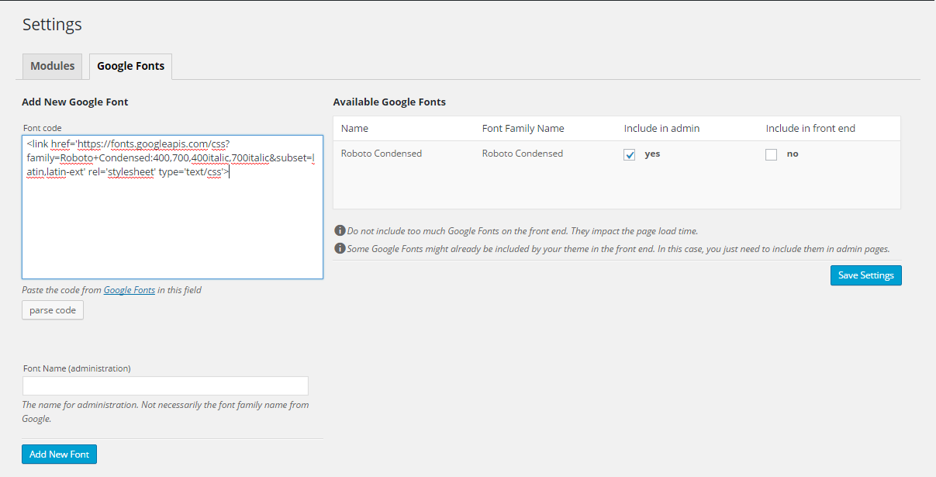Click the Name column header
936x477 pixels.
354,128
